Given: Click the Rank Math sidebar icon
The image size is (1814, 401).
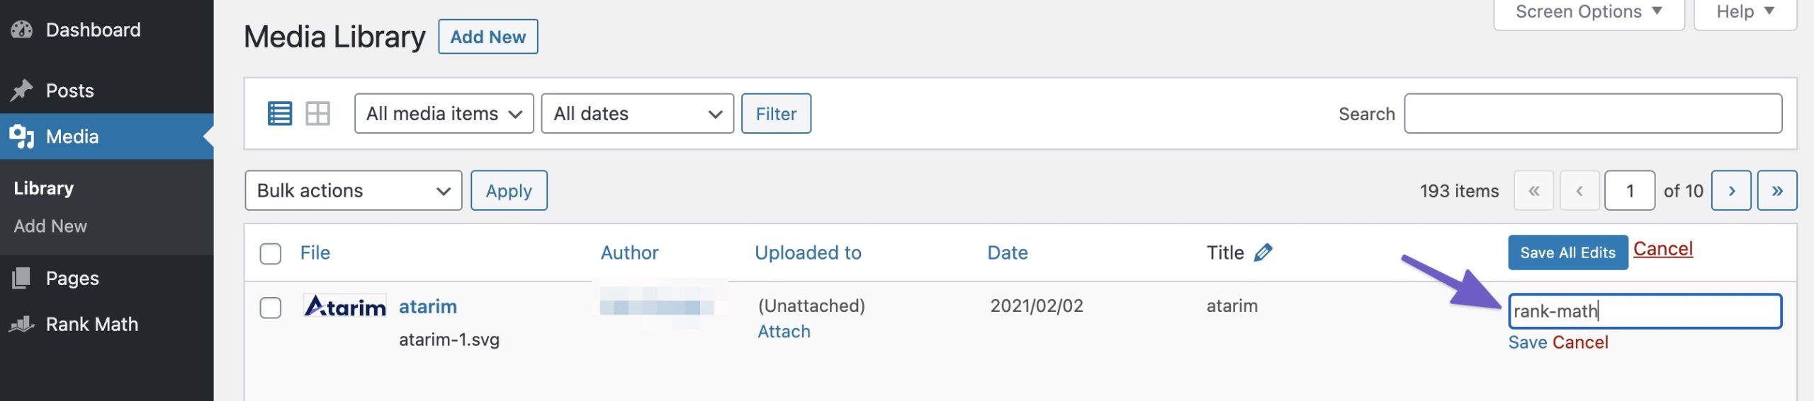Looking at the screenshot, I should (x=22, y=325).
